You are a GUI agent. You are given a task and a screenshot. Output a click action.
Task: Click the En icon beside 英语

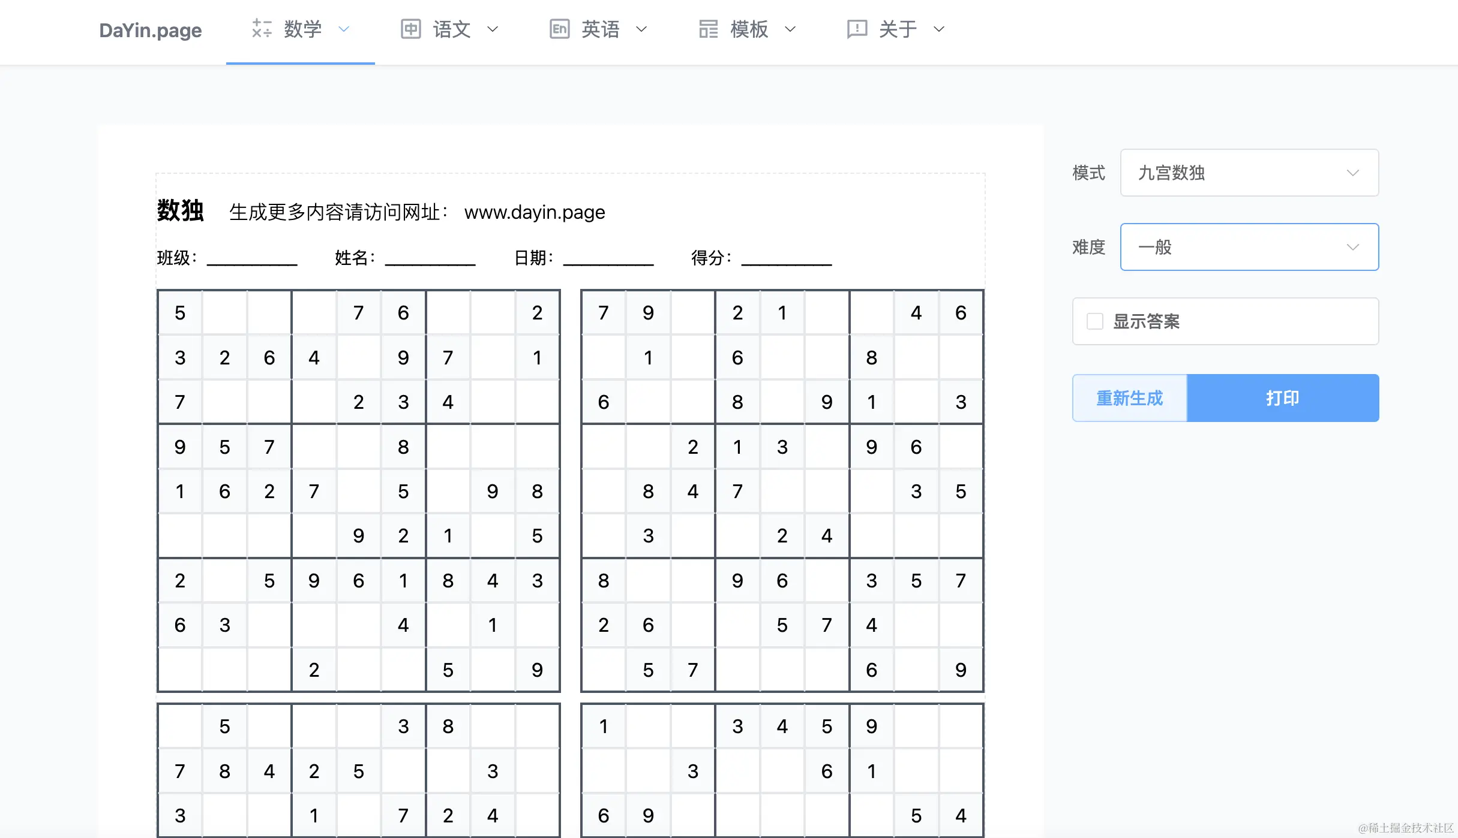[x=559, y=29]
